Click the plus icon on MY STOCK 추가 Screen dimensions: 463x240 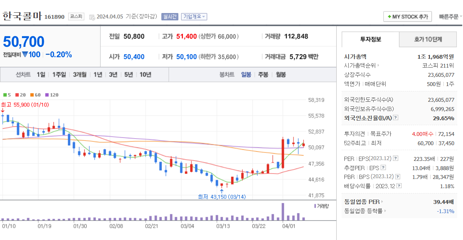pos(389,17)
